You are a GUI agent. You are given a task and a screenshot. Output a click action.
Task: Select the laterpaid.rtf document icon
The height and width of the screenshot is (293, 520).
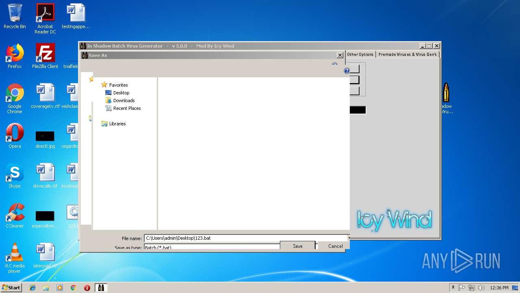click(45, 255)
